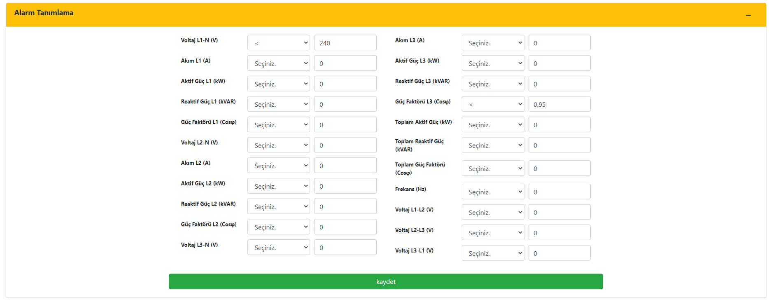Open the Aktif Güç L1 dropdown

point(279,84)
